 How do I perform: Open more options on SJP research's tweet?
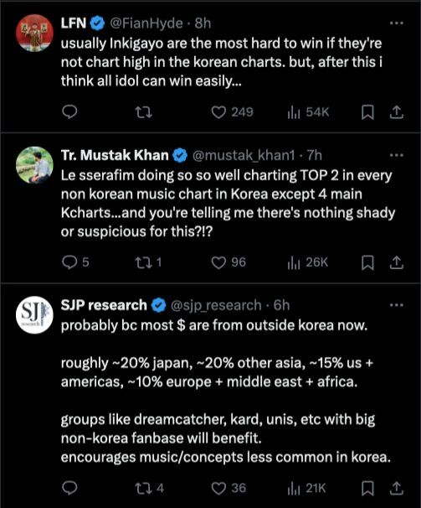click(397, 305)
